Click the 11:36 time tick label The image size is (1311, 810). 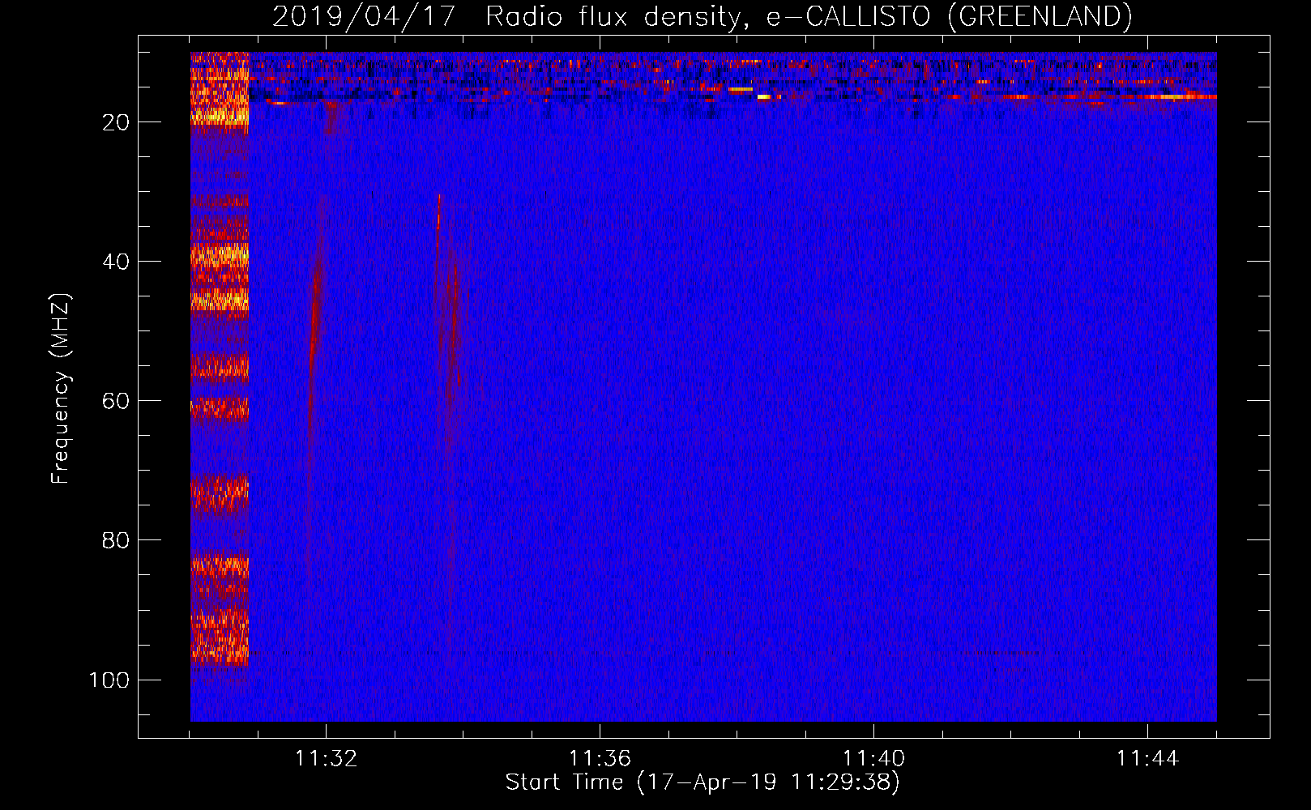click(600, 758)
